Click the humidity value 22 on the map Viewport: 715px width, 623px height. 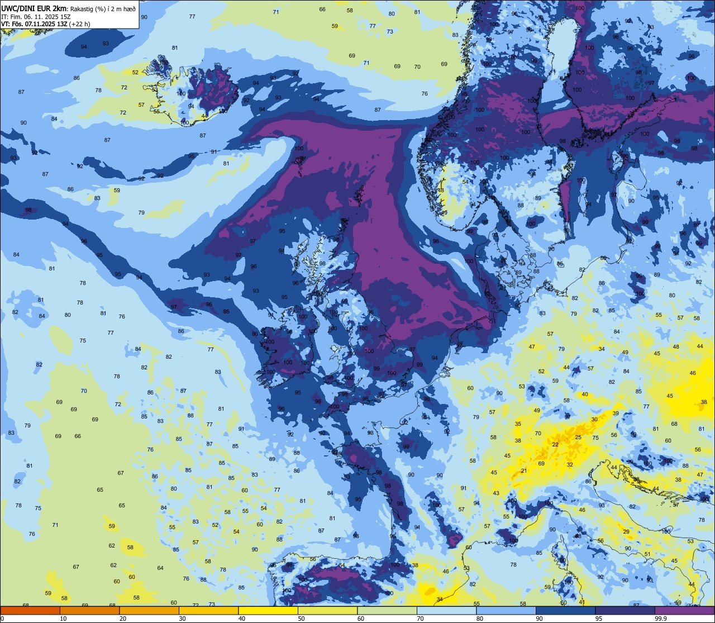click(555, 445)
